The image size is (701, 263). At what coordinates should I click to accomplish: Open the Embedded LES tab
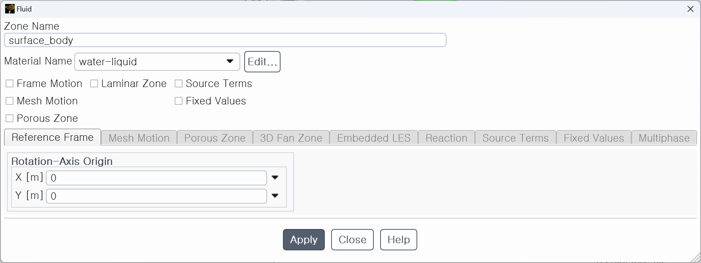click(x=374, y=138)
